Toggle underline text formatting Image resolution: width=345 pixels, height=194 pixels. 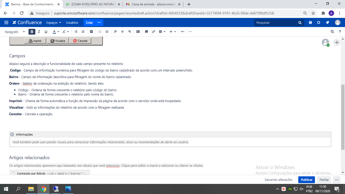point(46,32)
